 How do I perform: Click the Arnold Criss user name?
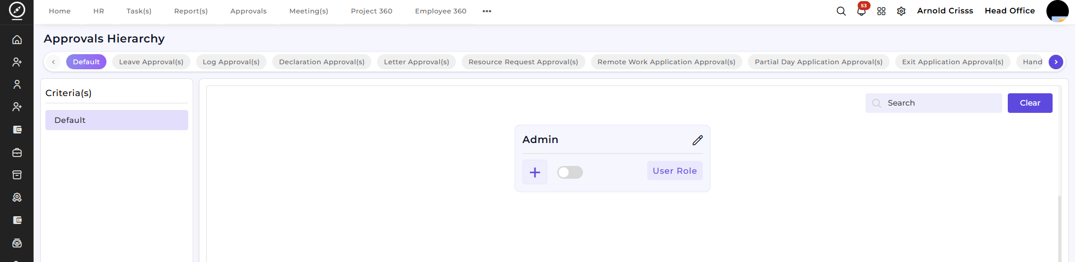pos(944,11)
